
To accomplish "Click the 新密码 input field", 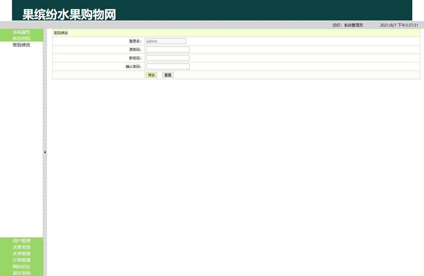I will 167,58.
